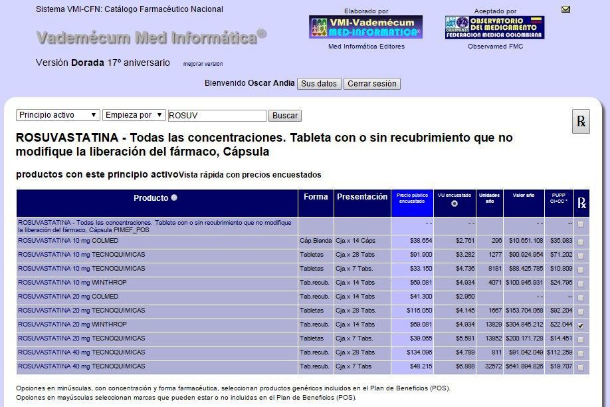The width and height of the screenshot is (610, 407).
Task: Open the ROSUVASTATINA 10 mg COLMED product link
Action: click(x=68, y=241)
